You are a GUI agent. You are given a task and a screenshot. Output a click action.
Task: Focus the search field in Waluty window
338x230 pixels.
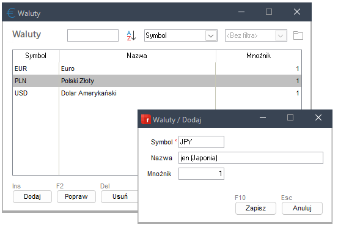click(x=93, y=35)
